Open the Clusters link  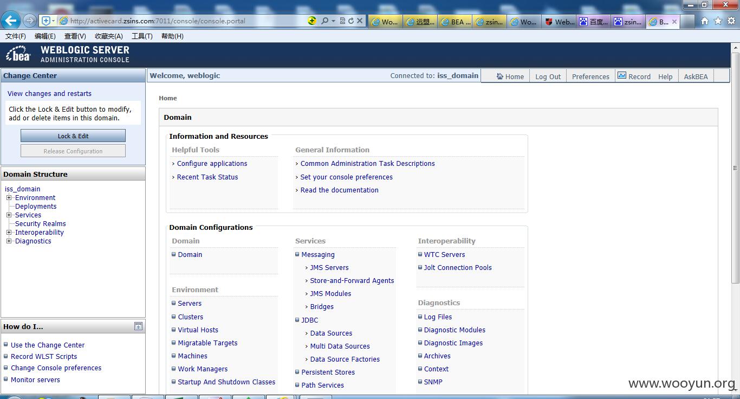(x=191, y=317)
